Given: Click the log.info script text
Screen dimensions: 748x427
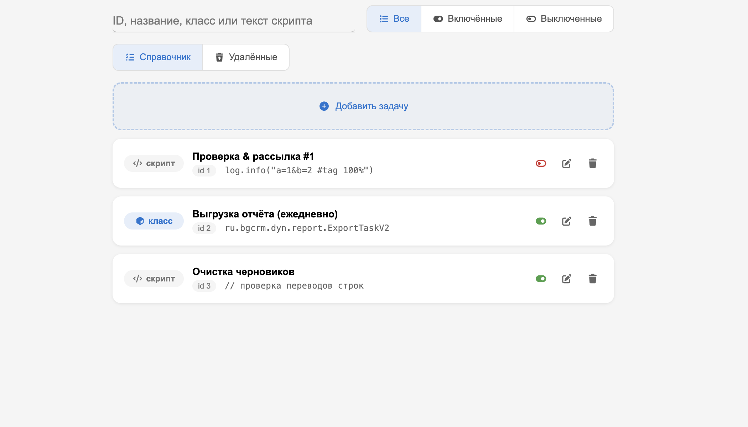Looking at the screenshot, I should pos(299,170).
